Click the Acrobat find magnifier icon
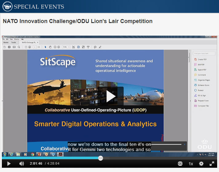 click(19, 47)
